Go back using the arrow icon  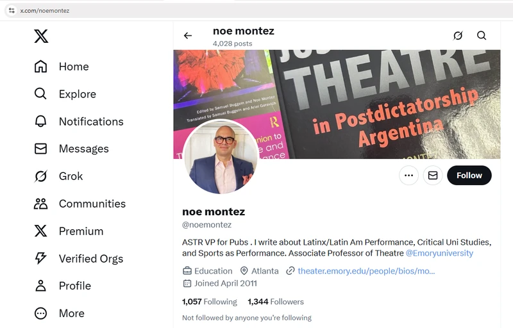(x=188, y=36)
